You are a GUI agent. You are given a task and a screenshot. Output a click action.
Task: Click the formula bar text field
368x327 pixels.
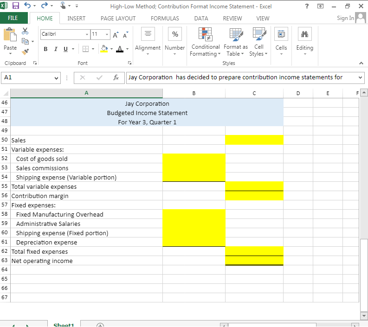pos(242,77)
